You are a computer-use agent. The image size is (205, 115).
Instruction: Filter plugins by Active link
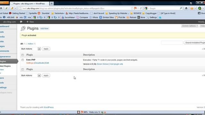coord(30,44)
